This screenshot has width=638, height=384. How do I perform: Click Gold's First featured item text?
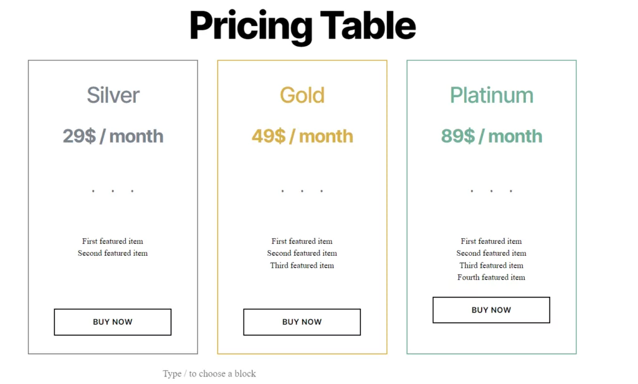pyautogui.click(x=302, y=241)
